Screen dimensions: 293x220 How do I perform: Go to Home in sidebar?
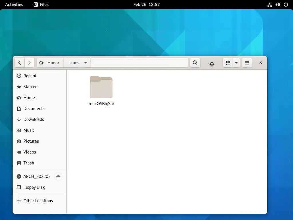coord(39,97)
